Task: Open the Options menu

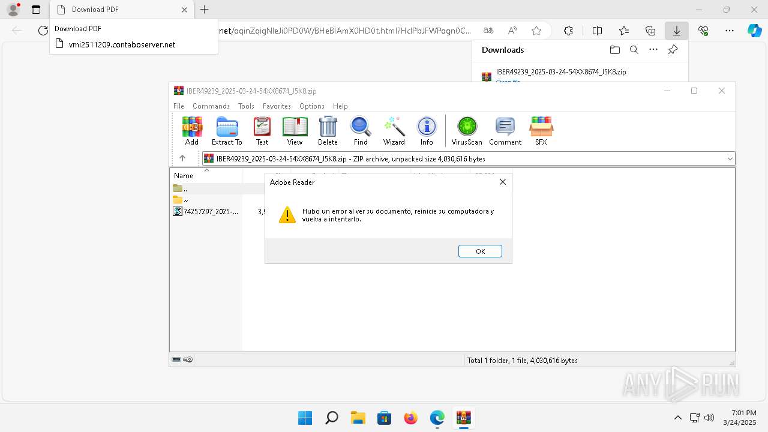Action: (x=312, y=106)
